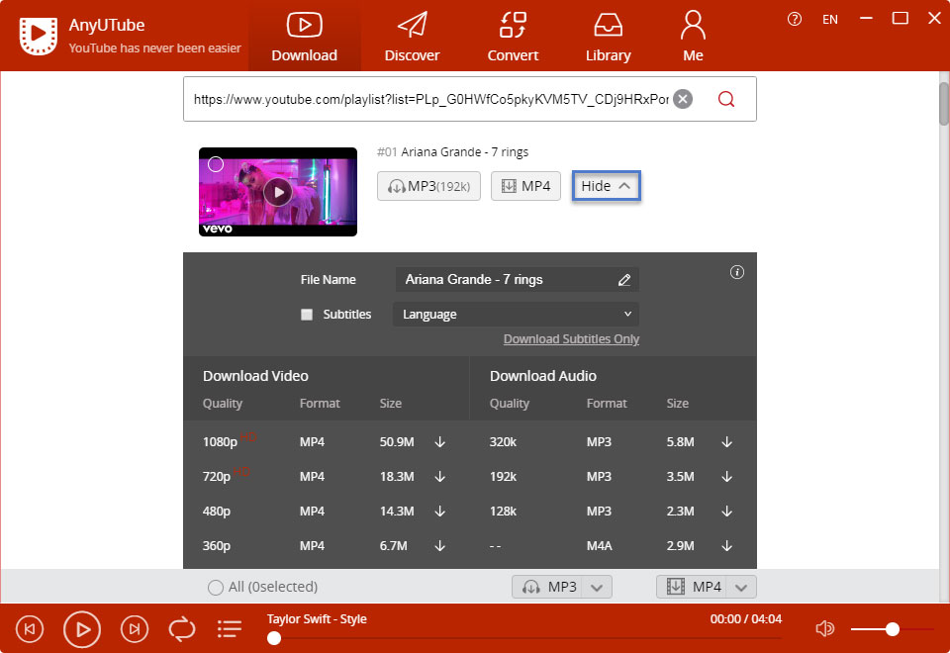
Task: Select the 720p quality row label
Action: pyautogui.click(x=217, y=477)
